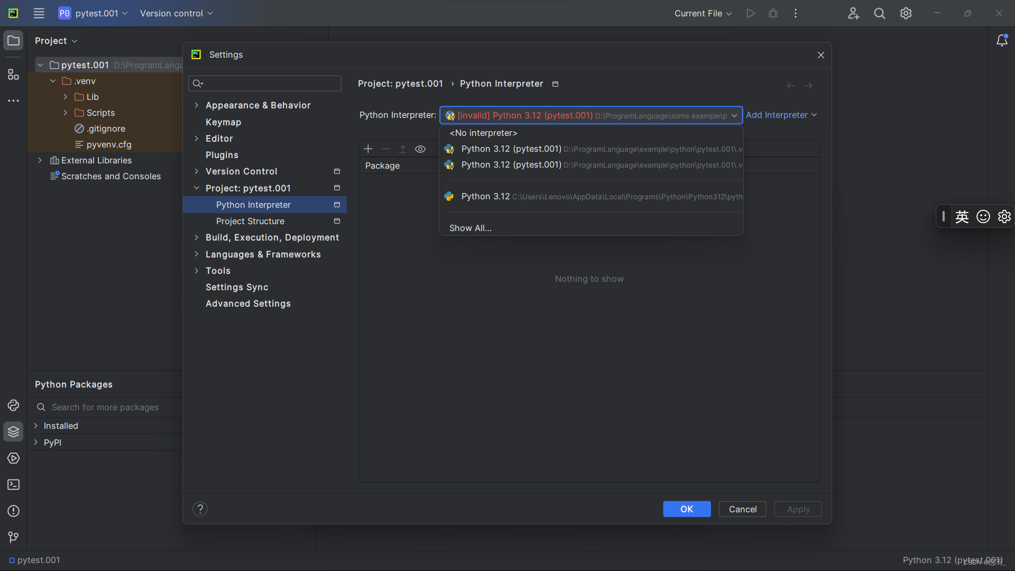Open the Terminal tool window icon
The image size is (1015, 571).
[13, 485]
